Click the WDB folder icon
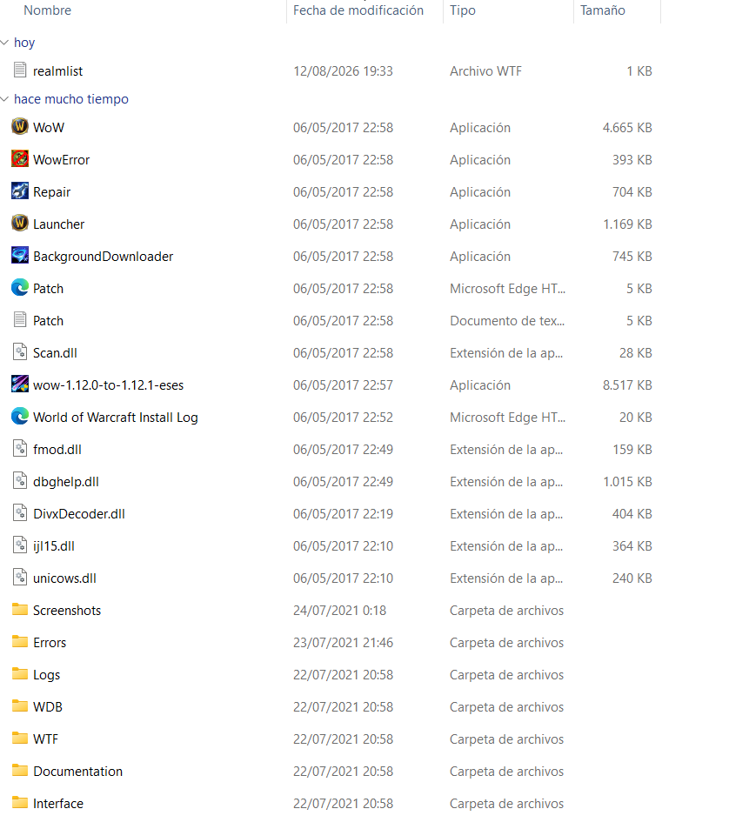The image size is (749, 829). pyautogui.click(x=19, y=706)
